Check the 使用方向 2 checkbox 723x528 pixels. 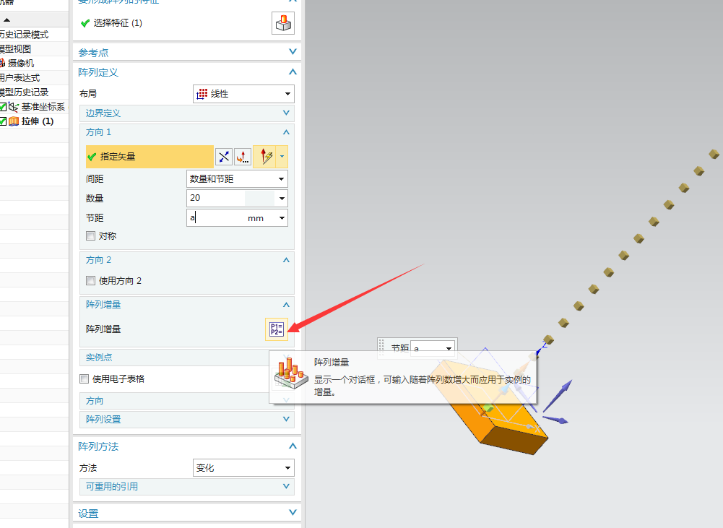[x=90, y=280]
